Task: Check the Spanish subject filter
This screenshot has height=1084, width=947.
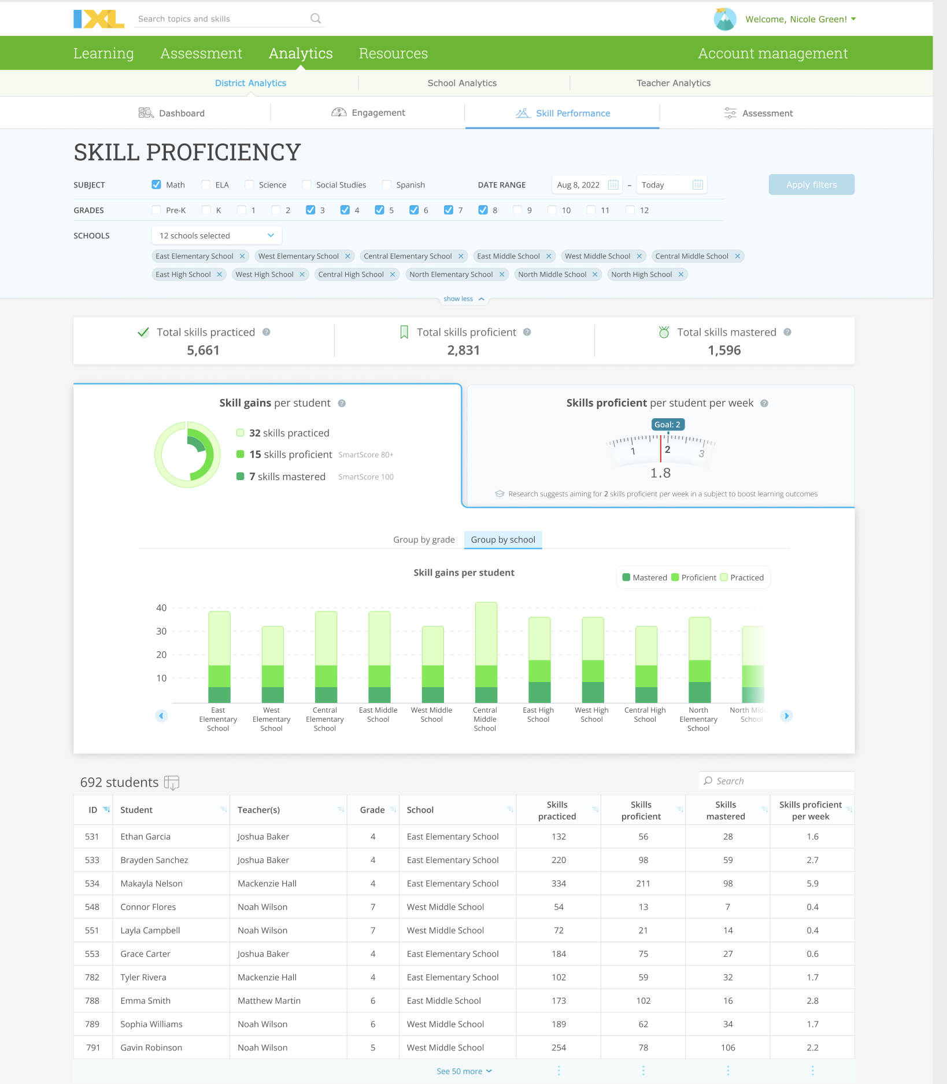Action: tap(386, 185)
